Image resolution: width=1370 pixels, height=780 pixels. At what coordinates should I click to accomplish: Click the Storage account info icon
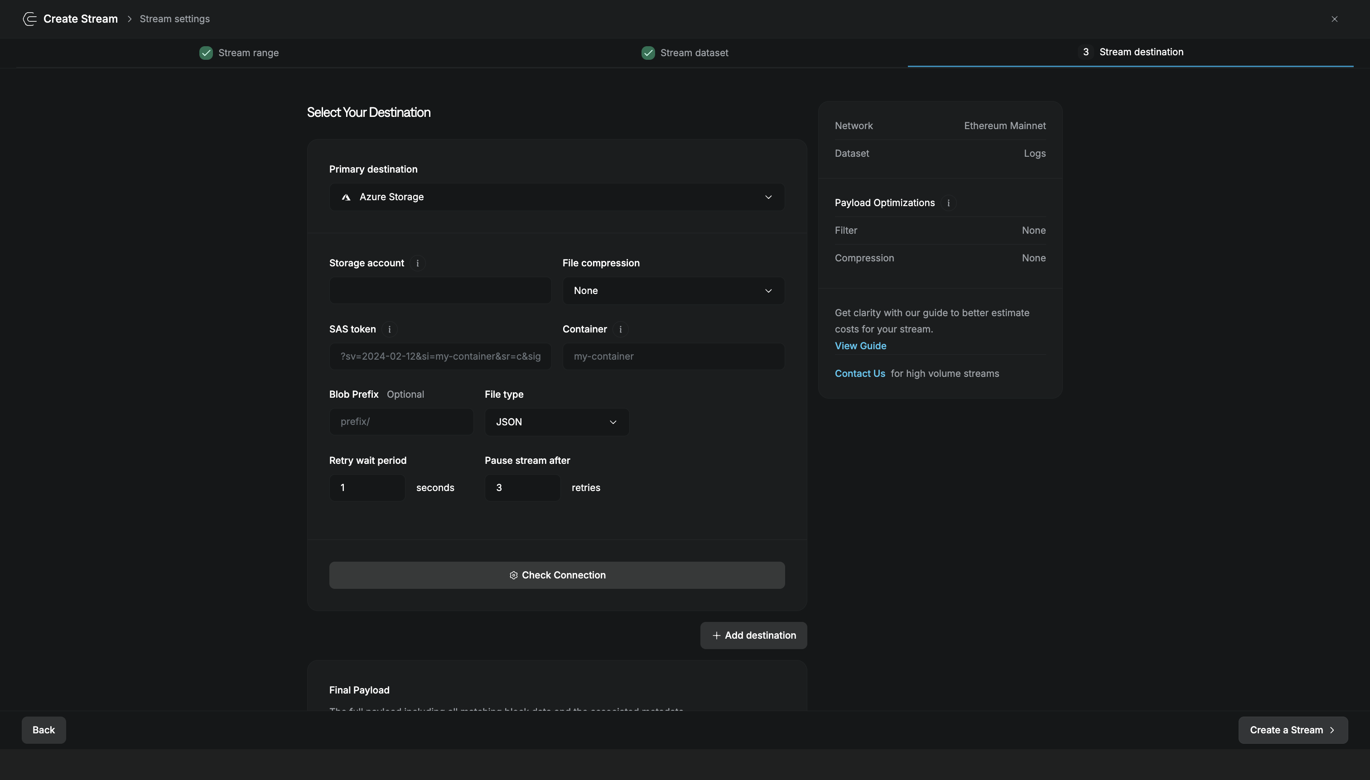click(417, 263)
